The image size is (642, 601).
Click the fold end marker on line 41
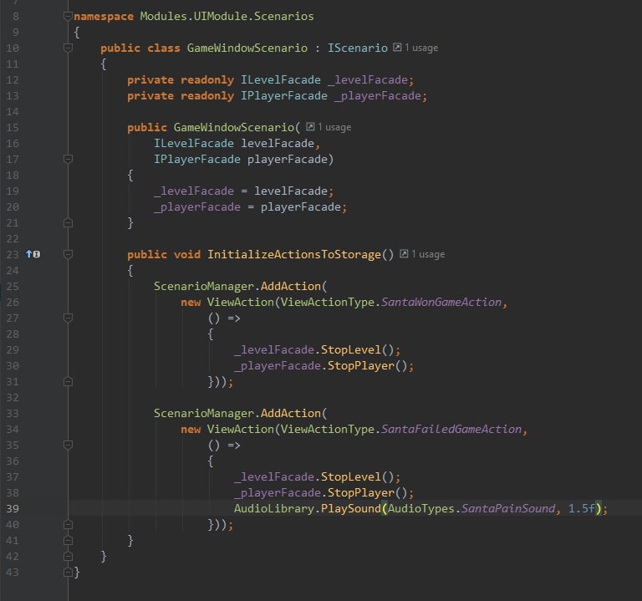click(68, 541)
